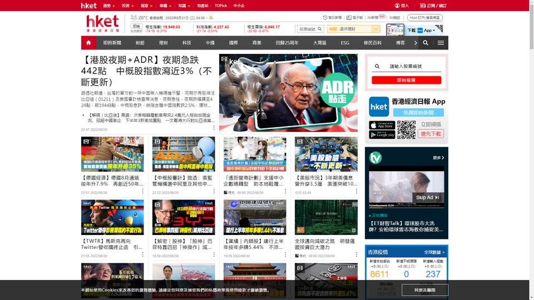
Task: Open 電子報 e-paper link
Action: 354,17
